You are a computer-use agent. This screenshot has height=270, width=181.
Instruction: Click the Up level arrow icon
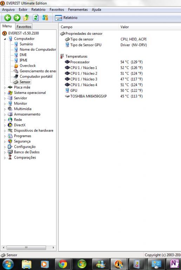(26, 18)
